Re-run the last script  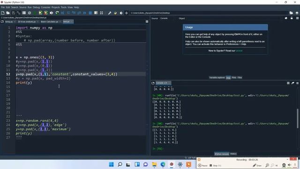click(x=57, y=13)
